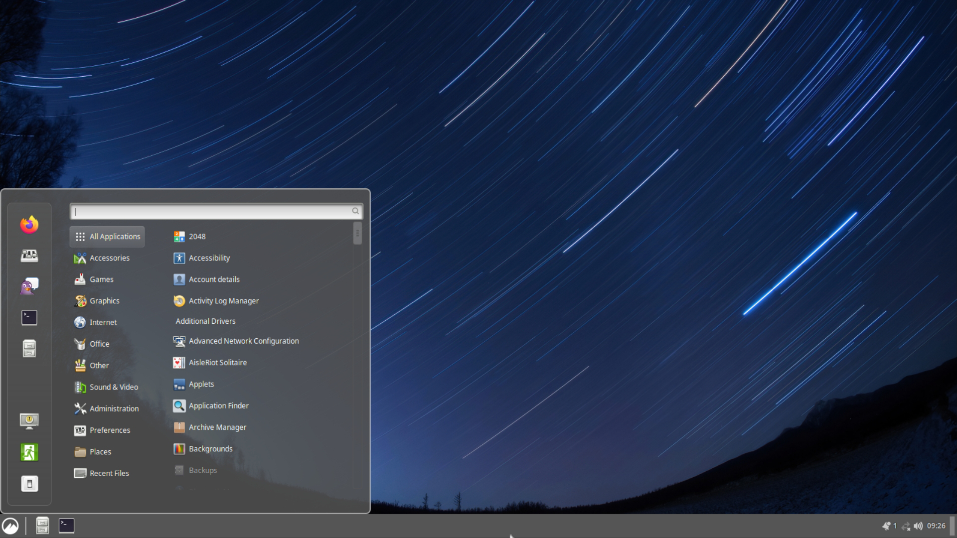Screen dimensions: 957x538
Task: Click the Shut Down sidebar icon
Action: [29, 484]
